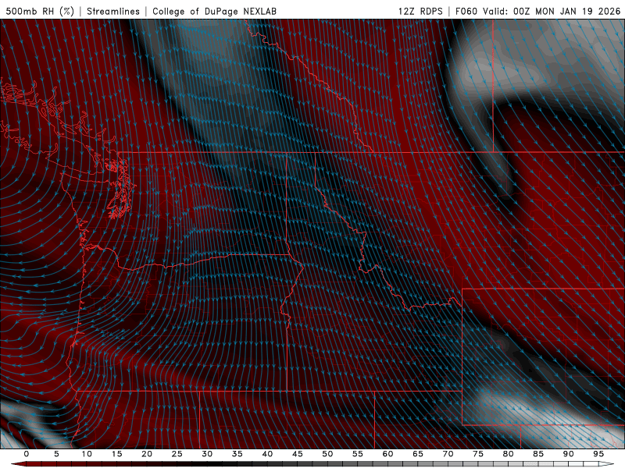The image size is (625, 468).
Task: Click the 45 tick label on the scale
Action: pos(298,454)
